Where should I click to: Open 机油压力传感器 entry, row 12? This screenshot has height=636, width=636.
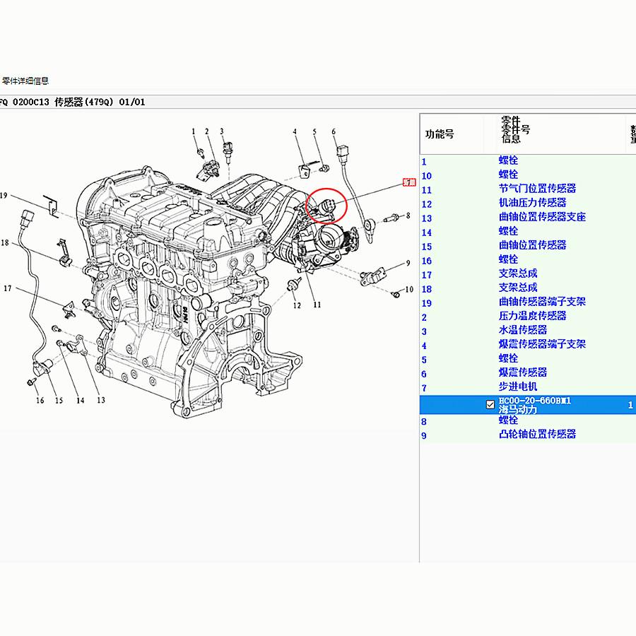click(528, 204)
